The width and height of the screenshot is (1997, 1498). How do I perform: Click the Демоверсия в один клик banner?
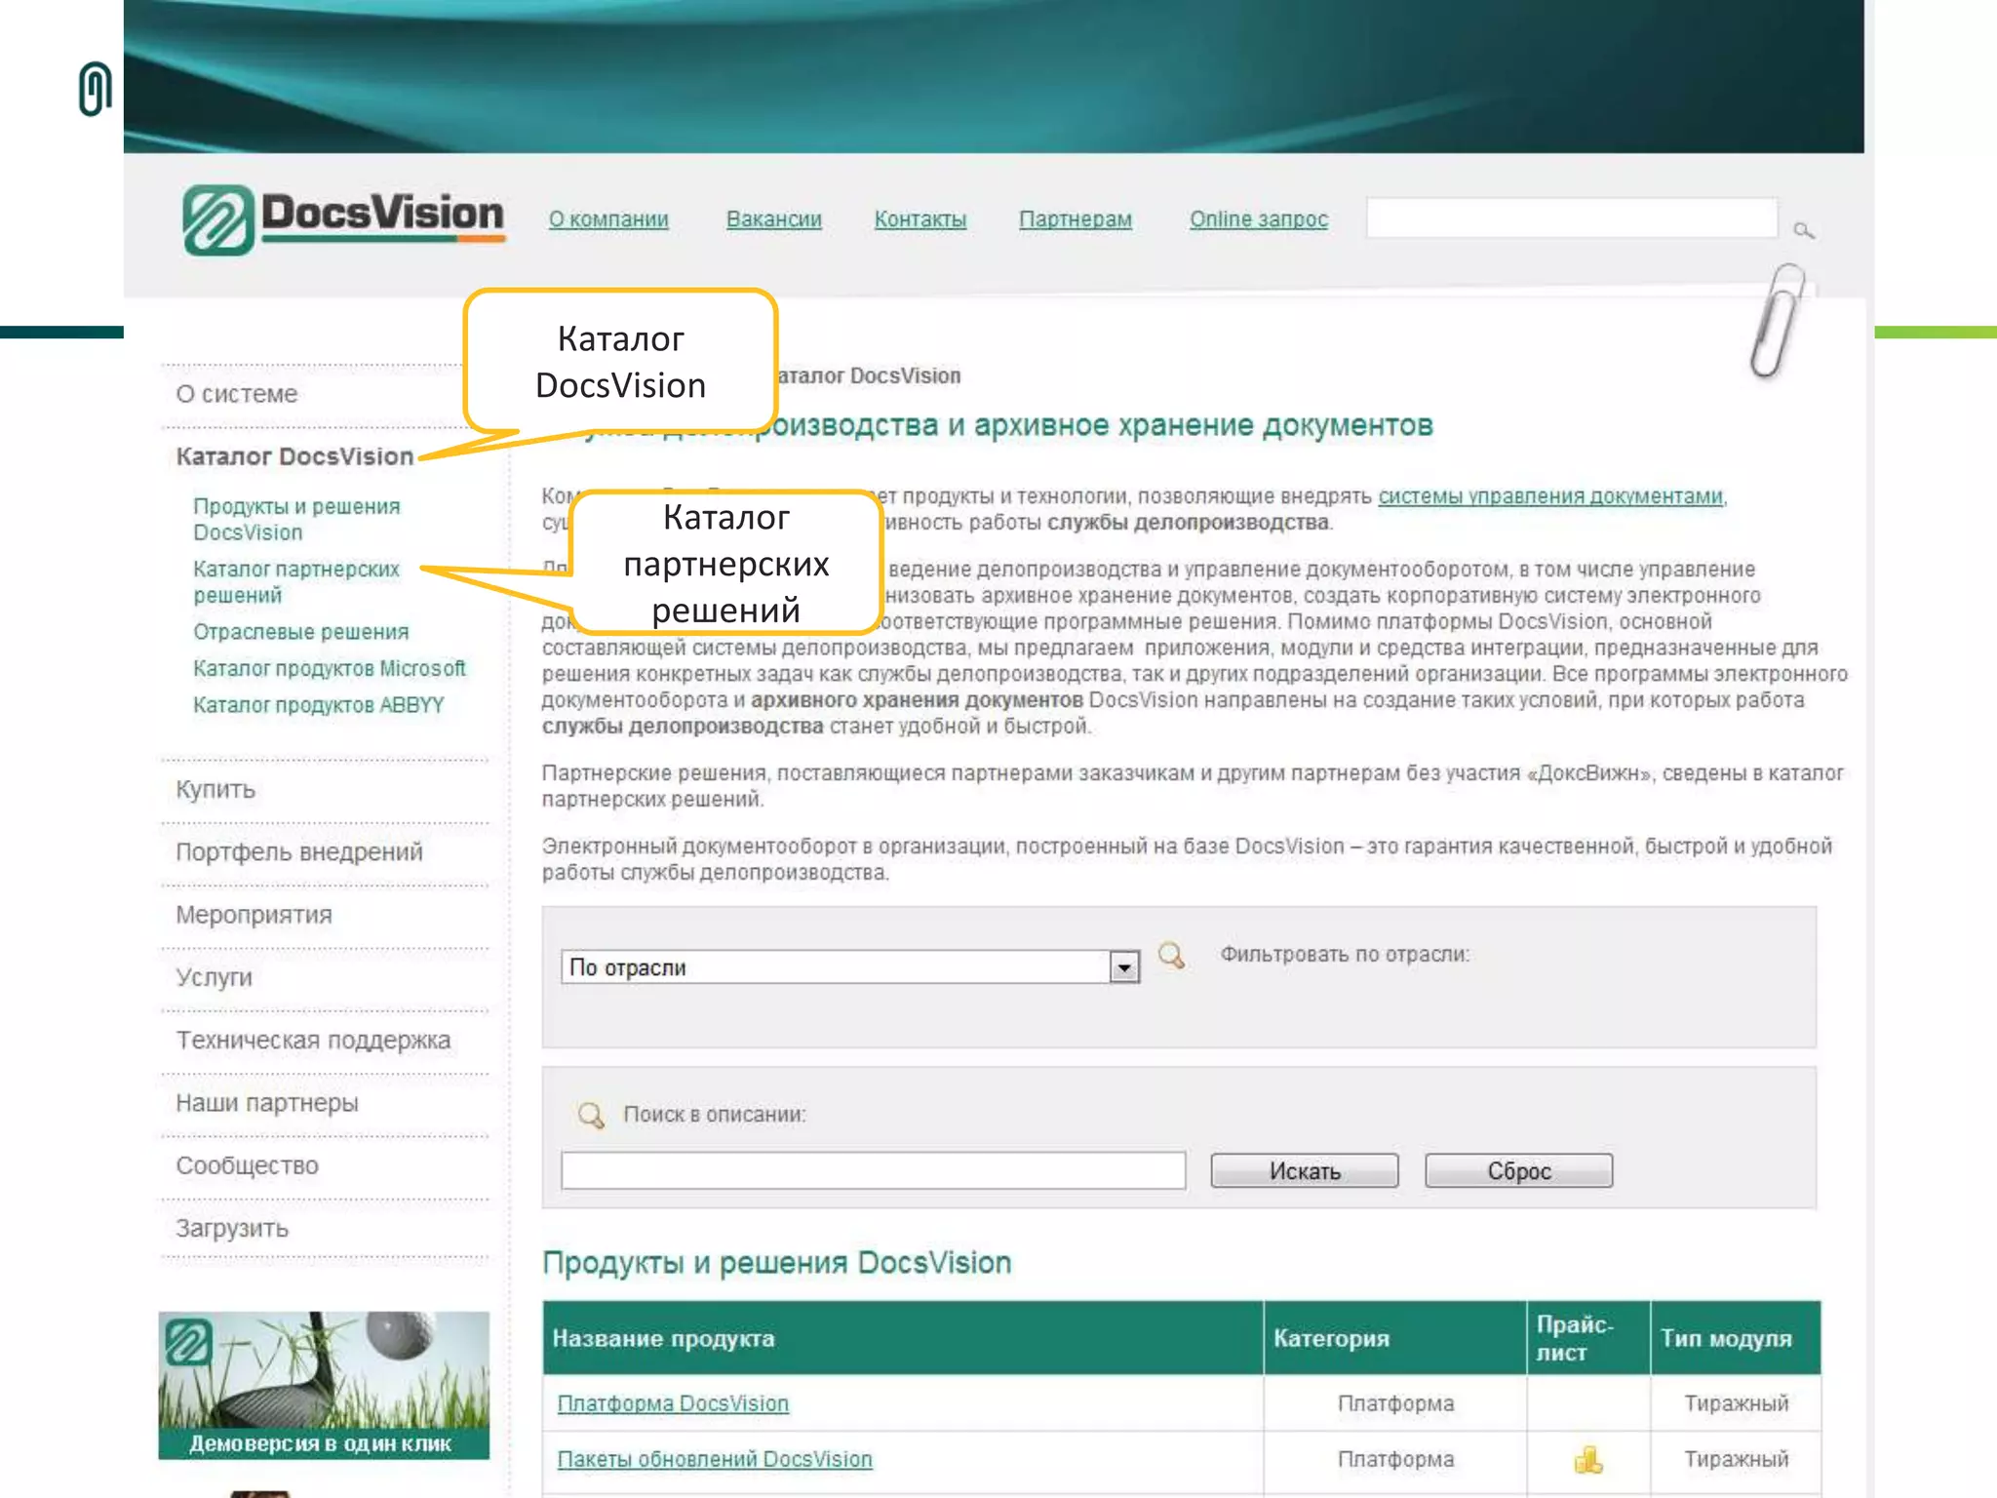coord(324,1385)
